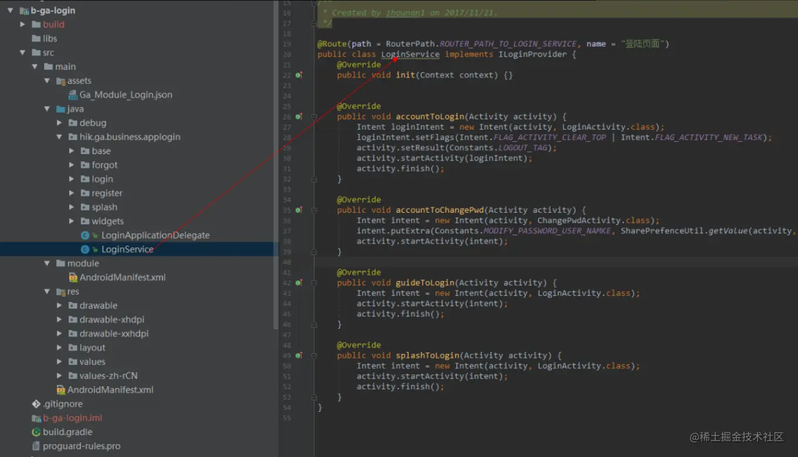Image resolution: width=798 pixels, height=457 pixels.
Task: Select the layout folder in tree
Action: 93,348
